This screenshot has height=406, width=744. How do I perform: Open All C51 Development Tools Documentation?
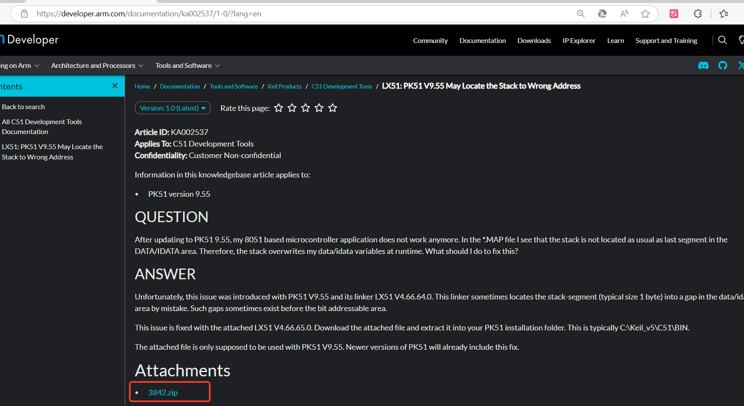click(42, 127)
